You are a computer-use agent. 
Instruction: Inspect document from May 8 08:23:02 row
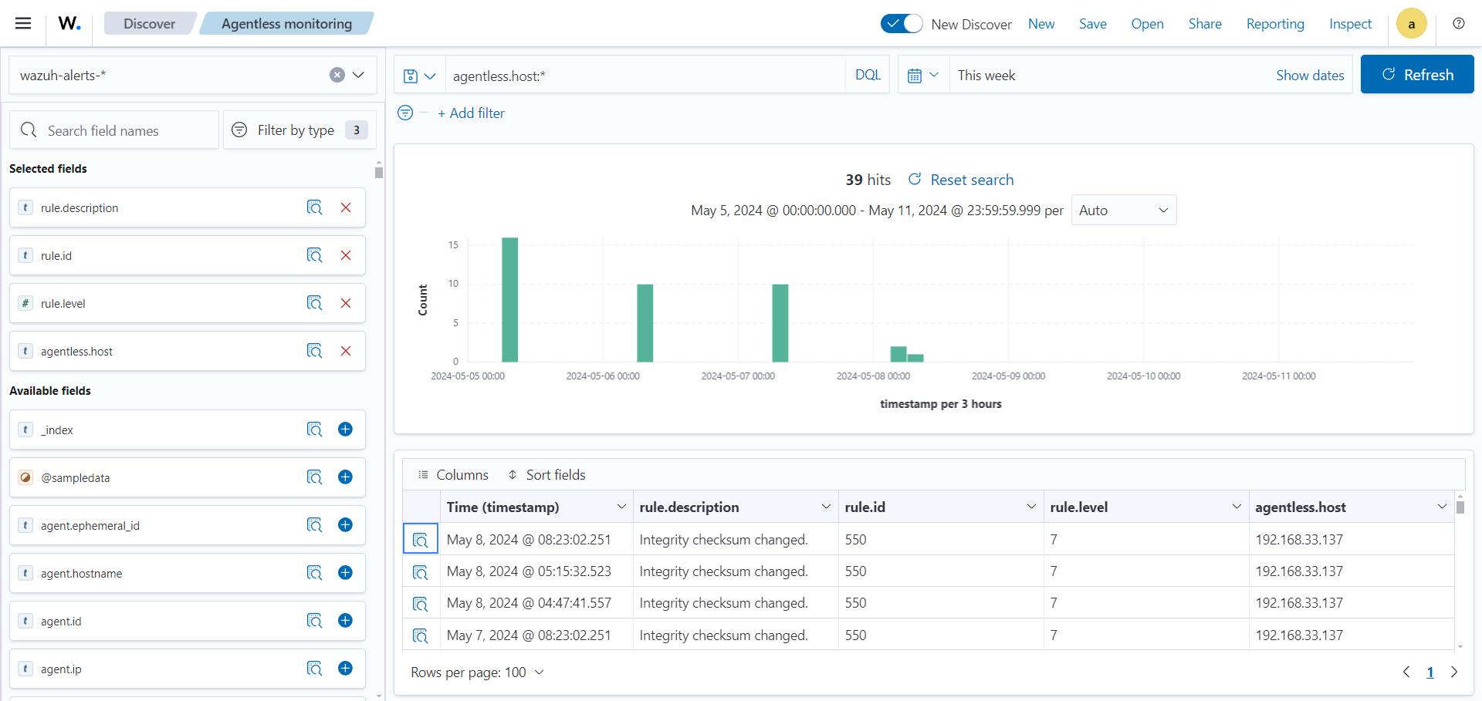coord(420,540)
